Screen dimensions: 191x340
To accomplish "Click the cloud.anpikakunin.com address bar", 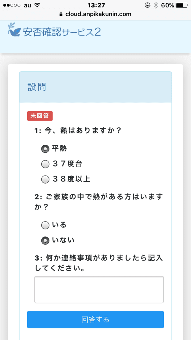I will pyautogui.click(x=99, y=14).
